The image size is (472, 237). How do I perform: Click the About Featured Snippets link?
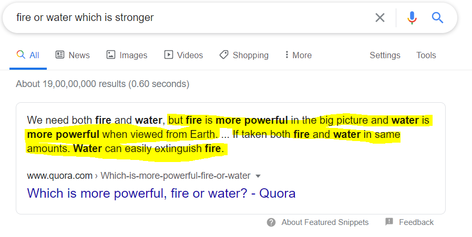(325, 222)
